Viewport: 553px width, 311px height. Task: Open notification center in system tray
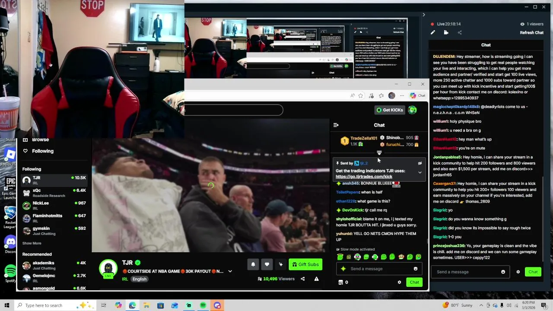(x=544, y=305)
